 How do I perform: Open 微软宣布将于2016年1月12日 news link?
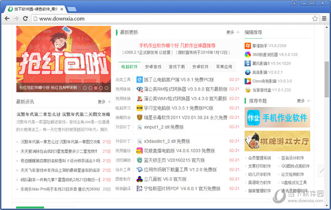(x=203, y=53)
